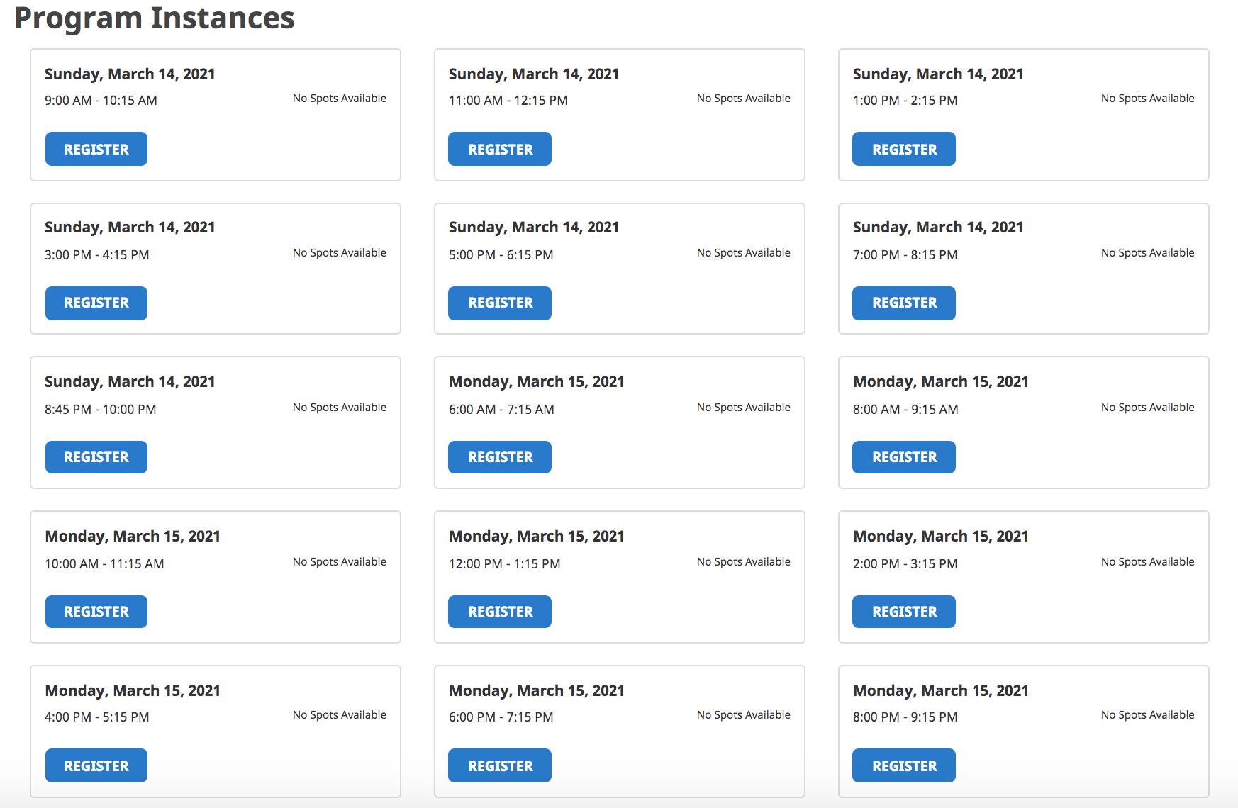Click No Spots Available on Monday 8:00 PM card
1238x808 pixels.
1147,715
